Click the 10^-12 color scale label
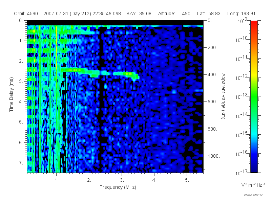Image resolution: width=271 pixels, height=203 pixels. 242,77
